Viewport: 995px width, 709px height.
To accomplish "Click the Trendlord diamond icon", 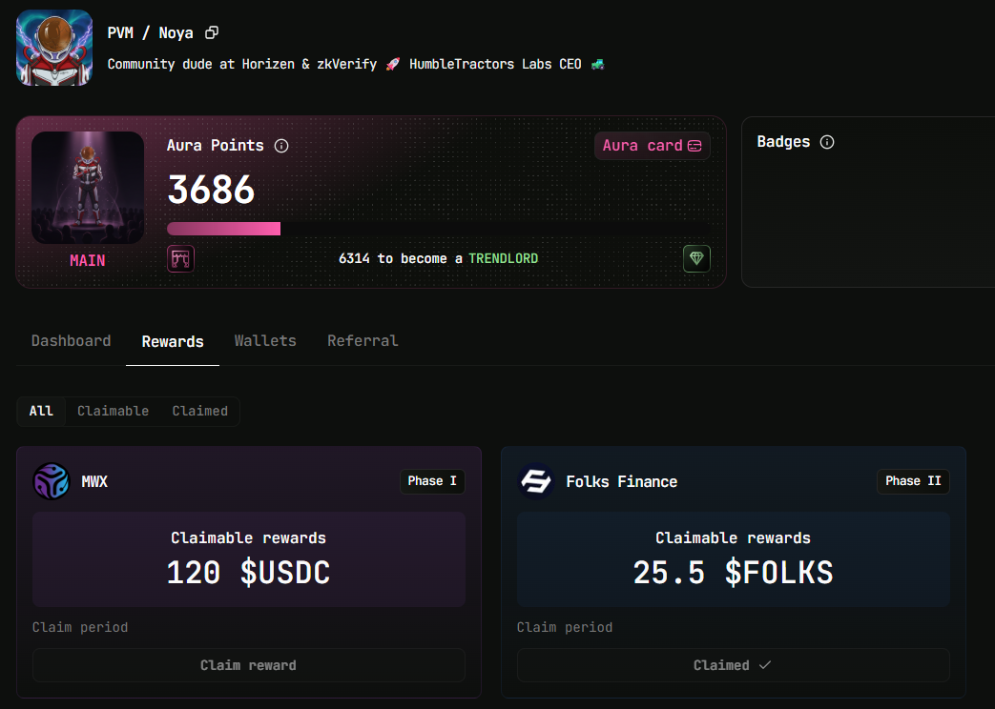I will [696, 259].
